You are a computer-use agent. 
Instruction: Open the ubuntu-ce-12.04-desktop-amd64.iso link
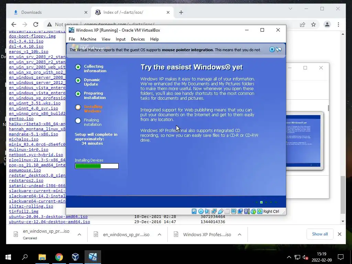[x=49, y=222]
